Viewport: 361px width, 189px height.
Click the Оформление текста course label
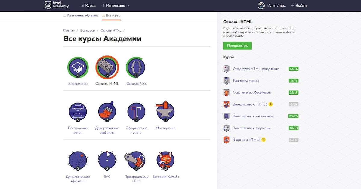coord(136,130)
